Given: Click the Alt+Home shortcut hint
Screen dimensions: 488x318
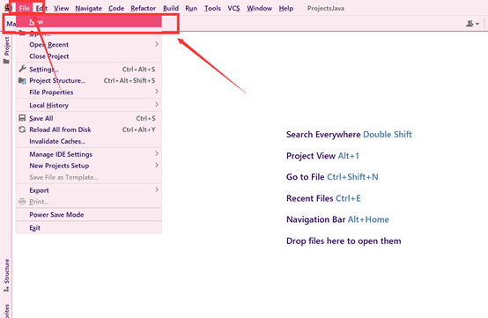Looking at the screenshot, I should point(368,219).
